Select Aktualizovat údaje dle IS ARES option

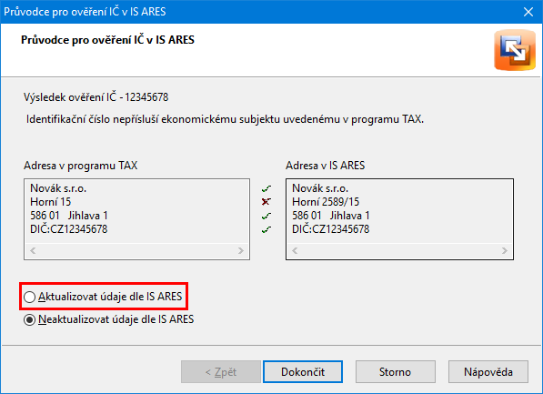[x=103, y=297]
